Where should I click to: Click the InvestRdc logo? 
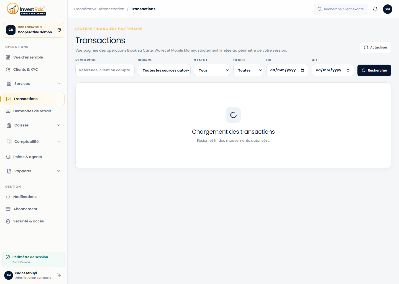tap(26, 9)
